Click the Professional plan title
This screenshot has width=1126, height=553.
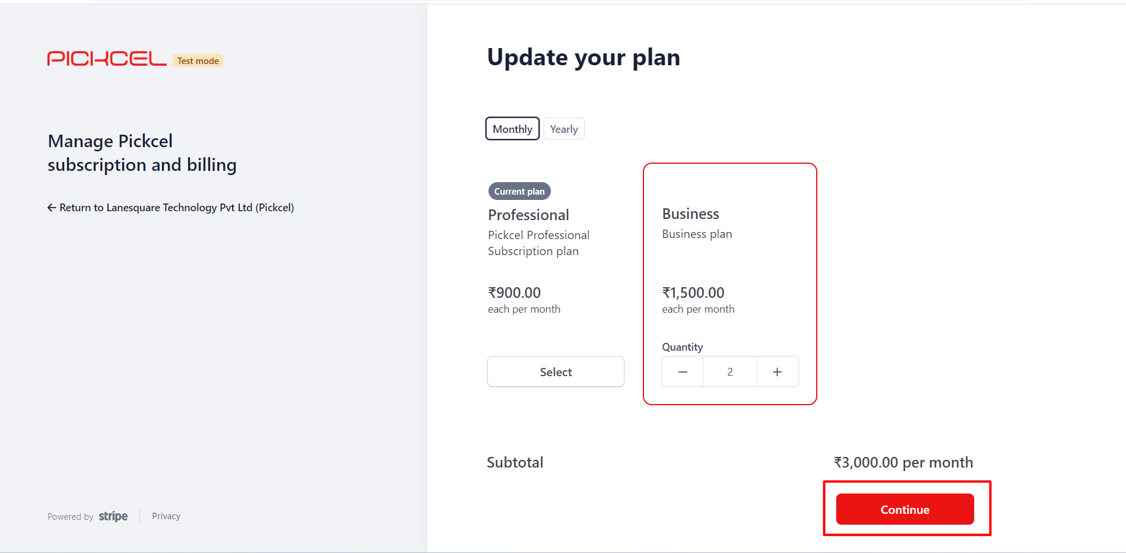[x=528, y=215]
